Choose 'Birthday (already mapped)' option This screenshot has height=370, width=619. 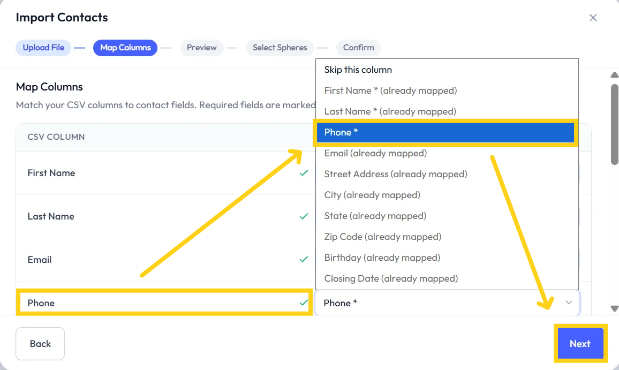pos(382,258)
